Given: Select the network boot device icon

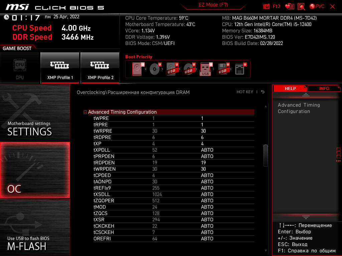Looking at the screenshot, I should tap(240, 69).
